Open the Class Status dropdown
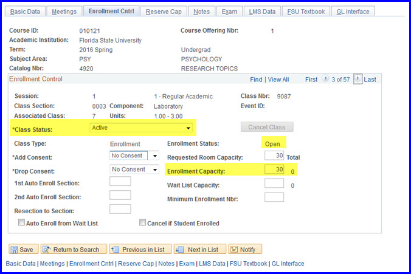Image resolution: width=411 pixels, height=274 pixels. coord(141,128)
